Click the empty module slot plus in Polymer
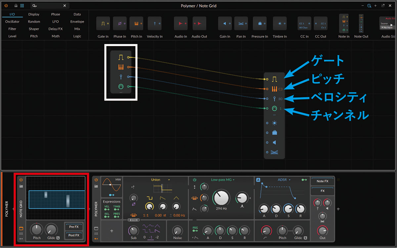This screenshot has width=397, height=248. click(111, 231)
